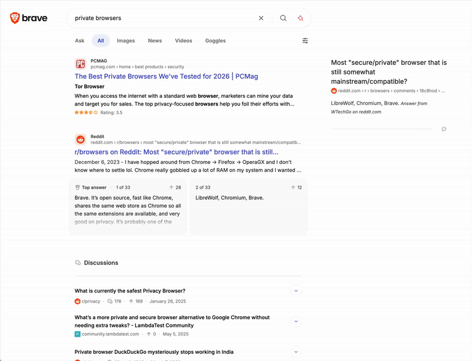Clear the search query with X icon
This screenshot has width=472, height=361.
[x=261, y=18]
